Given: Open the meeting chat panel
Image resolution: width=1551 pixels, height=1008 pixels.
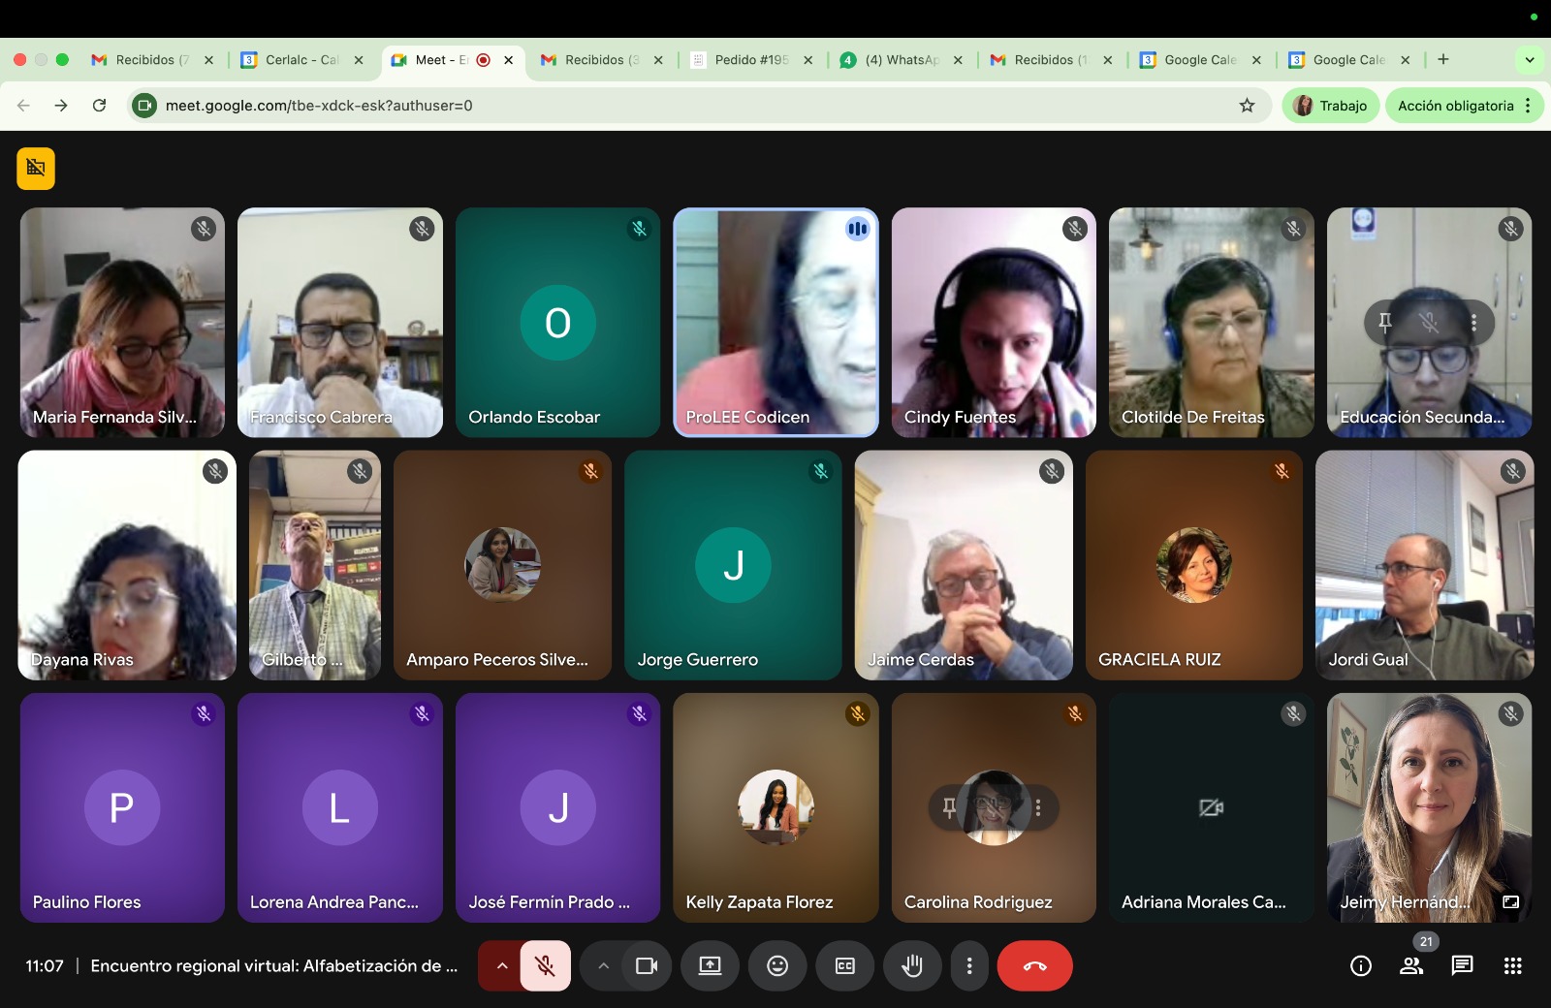Looking at the screenshot, I should point(1462,965).
